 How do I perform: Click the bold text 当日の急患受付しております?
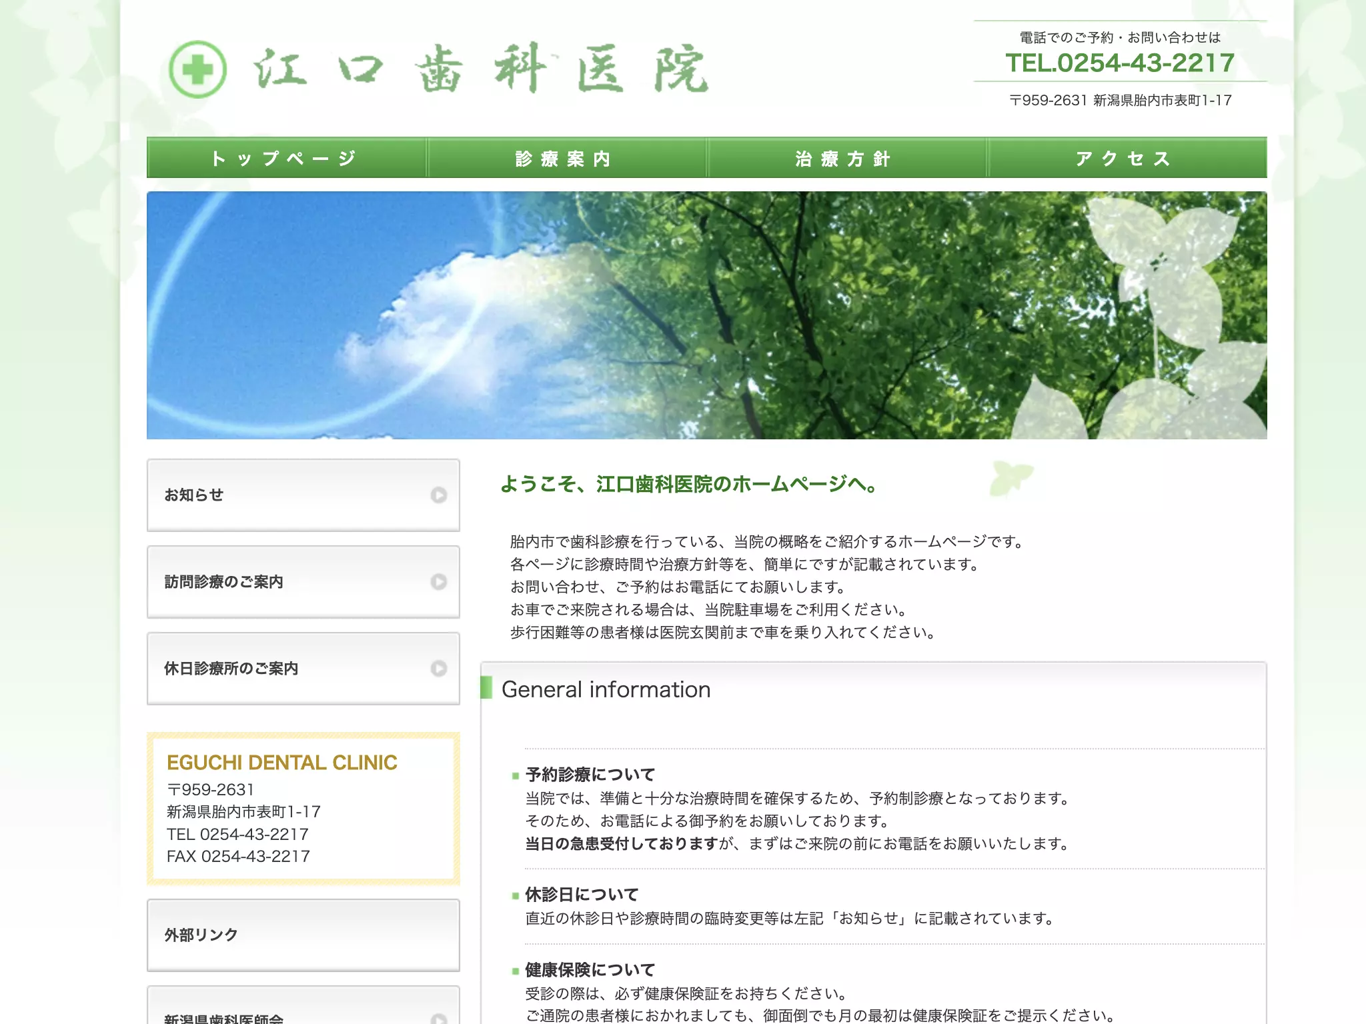(x=621, y=843)
